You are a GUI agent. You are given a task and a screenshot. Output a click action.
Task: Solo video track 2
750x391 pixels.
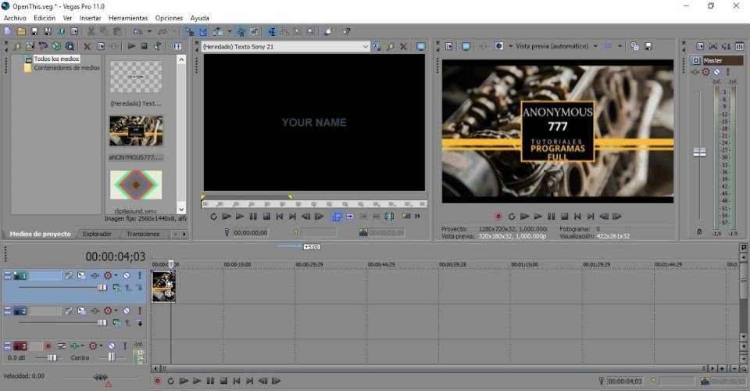tap(140, 311)
